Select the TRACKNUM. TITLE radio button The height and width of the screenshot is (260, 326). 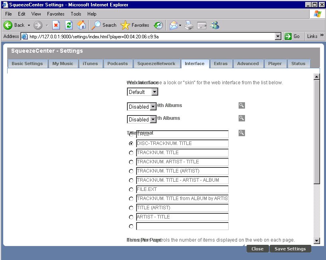click(131, 153)
